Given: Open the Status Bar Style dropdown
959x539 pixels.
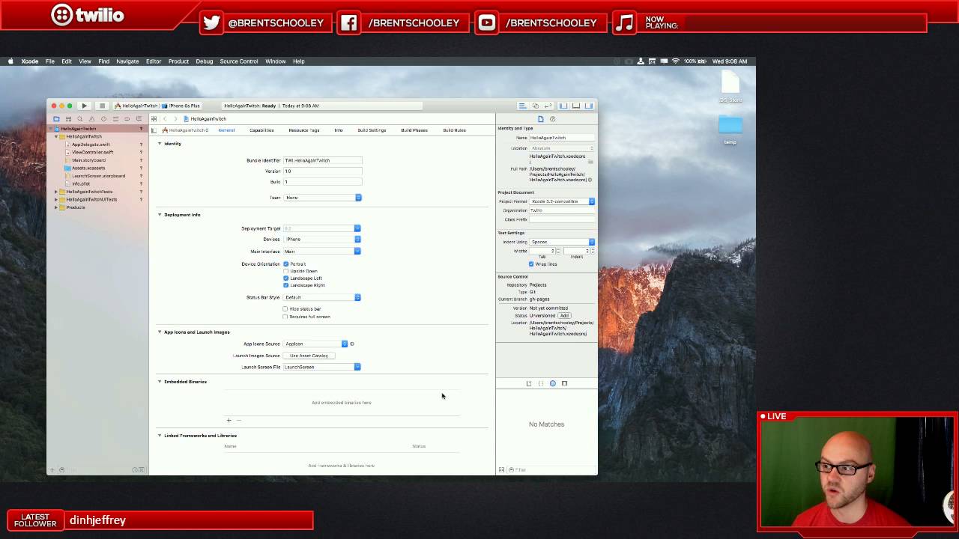Looking at the screenshot, I should (x=322, y=297).
